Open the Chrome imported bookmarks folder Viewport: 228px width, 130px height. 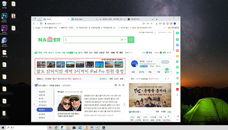[x=145, y=28]
